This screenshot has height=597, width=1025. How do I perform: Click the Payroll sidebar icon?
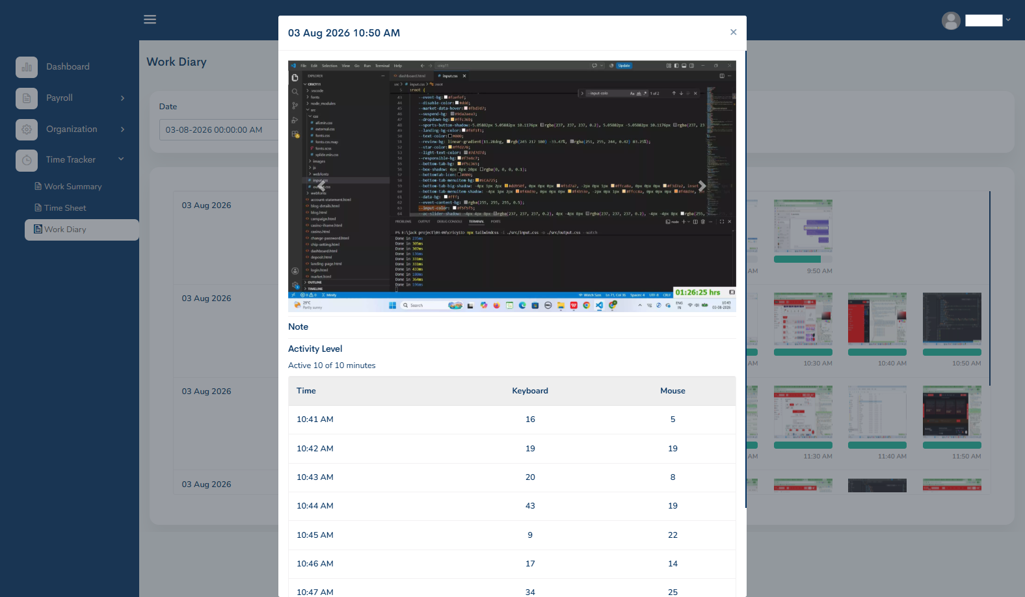(x=27, y=98)
